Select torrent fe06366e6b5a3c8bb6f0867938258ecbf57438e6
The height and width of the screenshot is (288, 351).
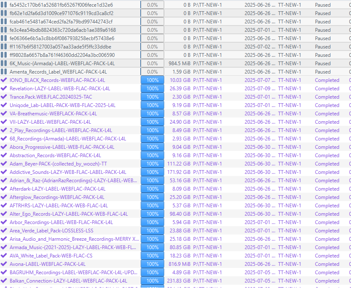tap(62, 38)
